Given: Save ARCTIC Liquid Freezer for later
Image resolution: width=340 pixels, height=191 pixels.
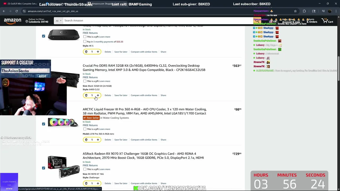Looking at the screenshot, I should (121, 140).
